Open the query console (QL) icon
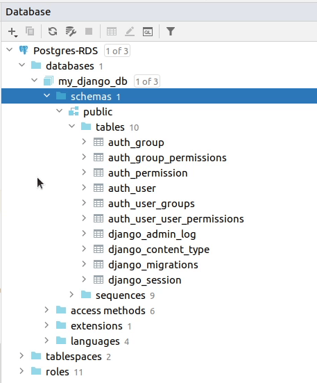 [x=148, y=31]
